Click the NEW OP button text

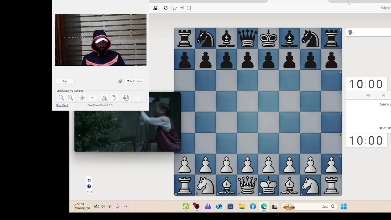[385, 128]
